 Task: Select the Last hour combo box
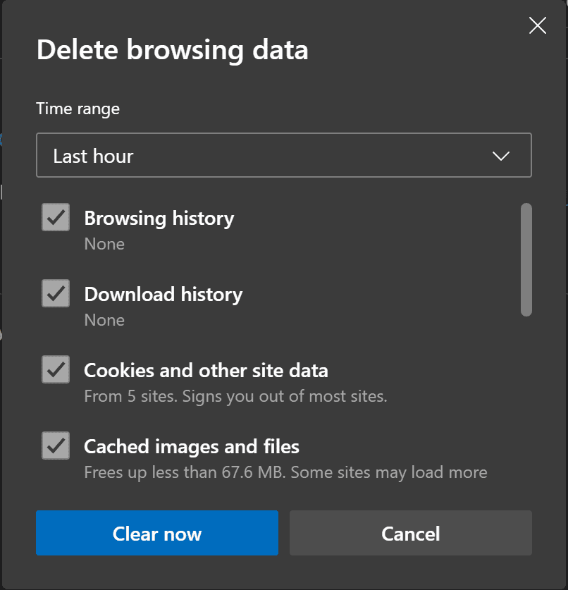pyautogui.click(x=284, y=155)
